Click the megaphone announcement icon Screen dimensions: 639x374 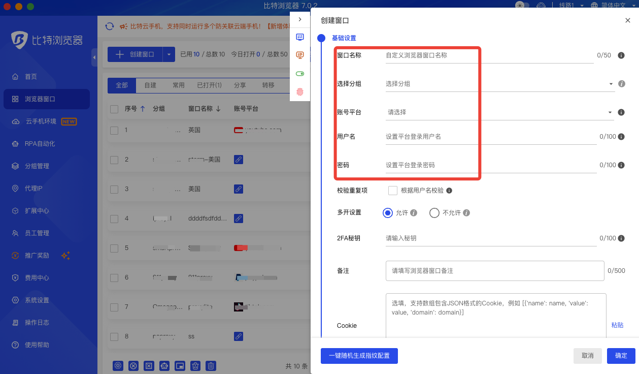click(123, 26)
